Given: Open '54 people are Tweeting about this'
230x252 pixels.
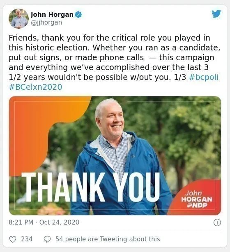Looking at the screenshot, I should point(108,239).
